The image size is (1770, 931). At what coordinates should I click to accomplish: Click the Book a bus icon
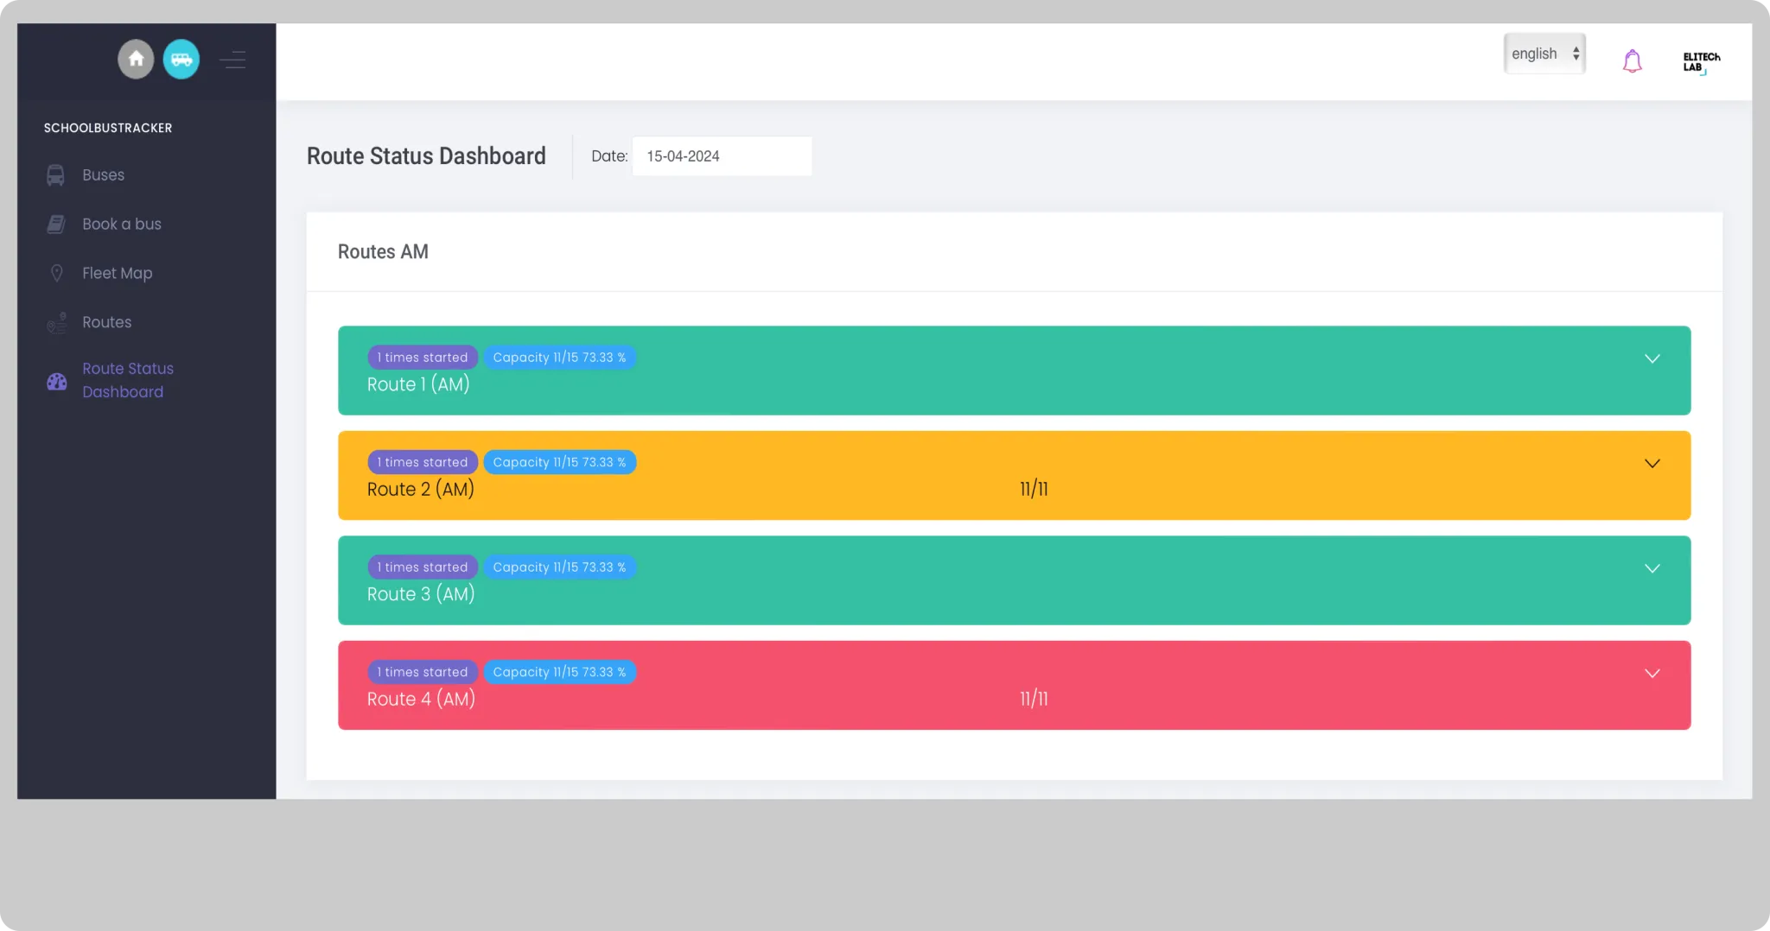click(55, 225)
